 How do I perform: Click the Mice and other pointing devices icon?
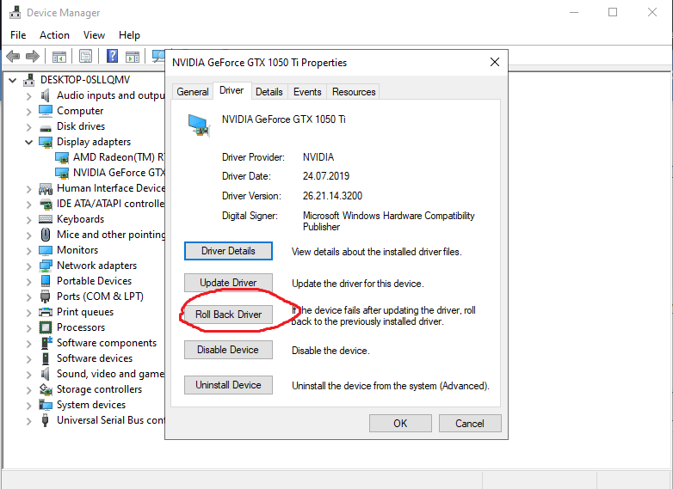pos(46,235)
